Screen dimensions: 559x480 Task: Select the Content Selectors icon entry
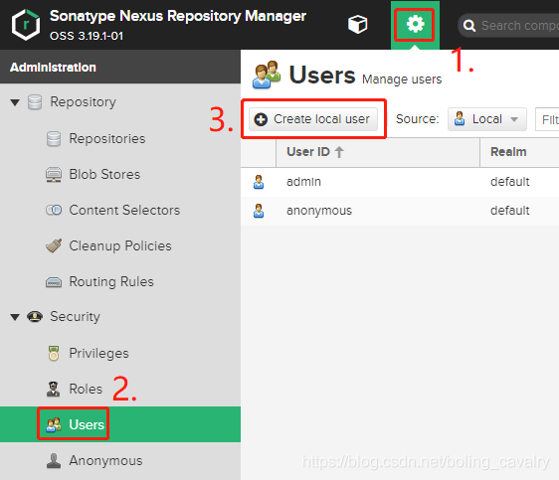tap(54, 210)
